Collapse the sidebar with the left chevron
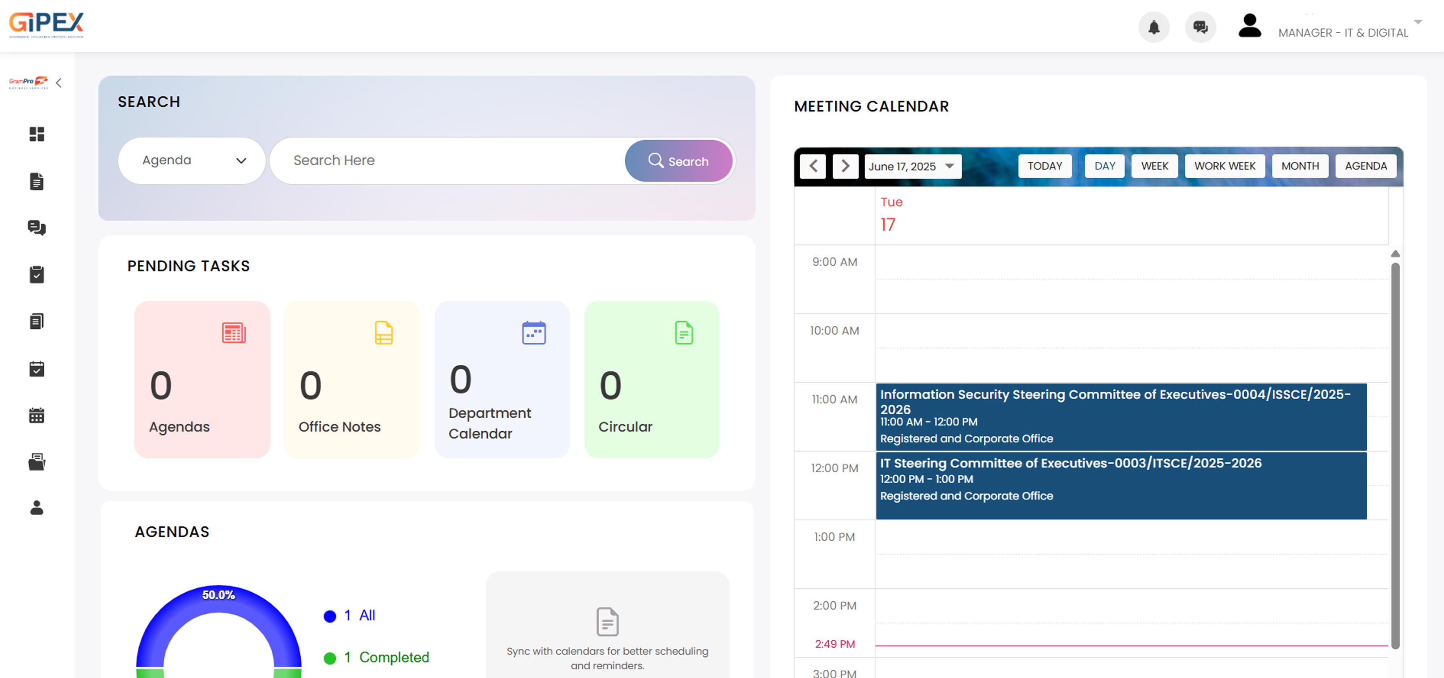Image resolution: width=1444 pixels, height=678 pixels. [58, 83]
